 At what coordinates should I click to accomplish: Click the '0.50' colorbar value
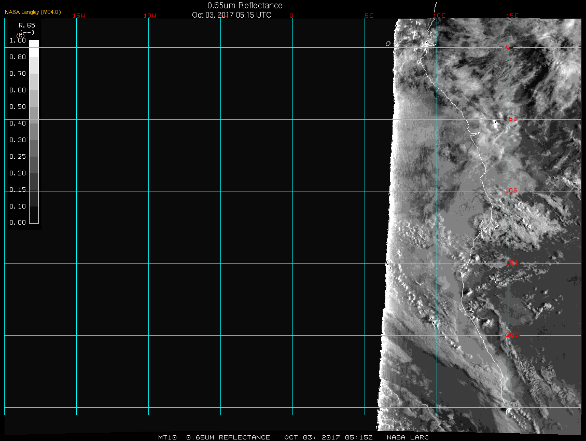(18, 106)
